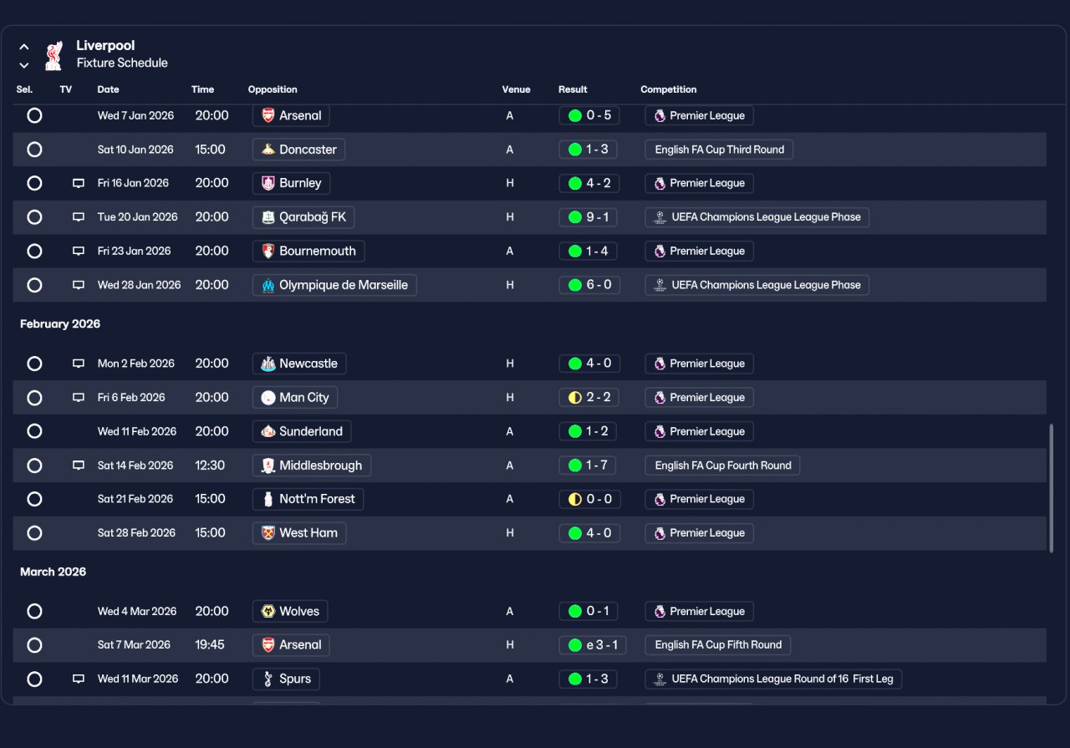Click the up chevron beside Liverpool
Image resolution: width=1070 pixels, height=748 pixels.
(24, 47)
